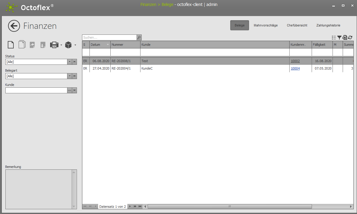Expand the Belegart dropdown
Image resolution: width=357 pixels, height=214 pixels.
[69, 76]
